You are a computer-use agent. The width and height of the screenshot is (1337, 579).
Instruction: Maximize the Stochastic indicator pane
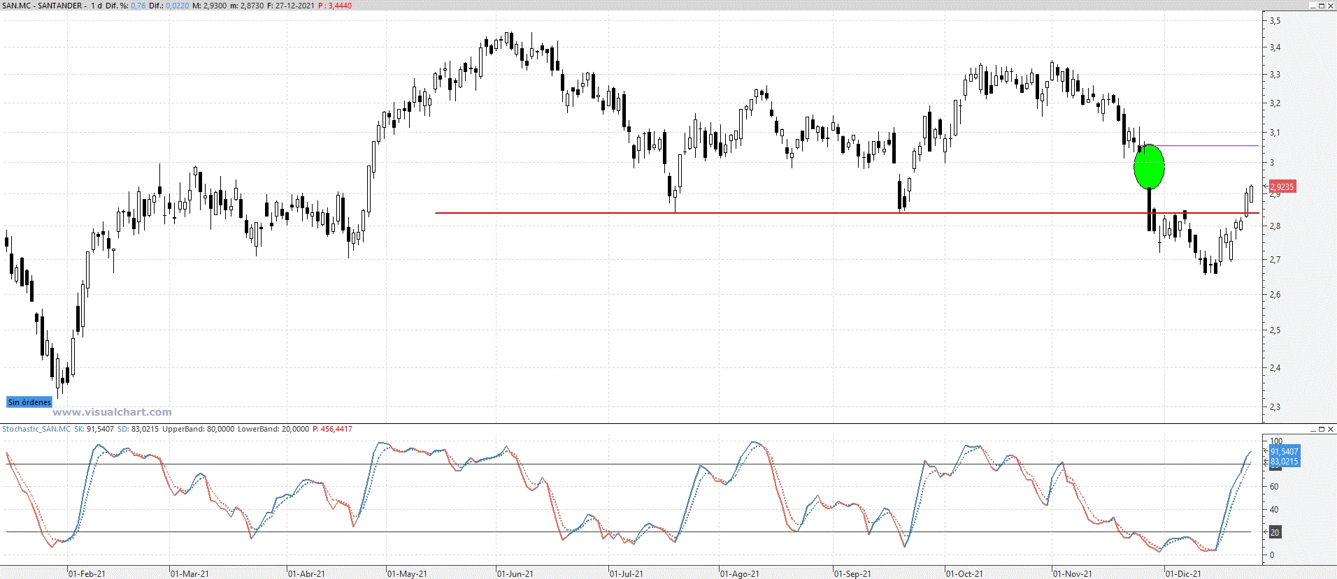click(x=1322, y=429)
